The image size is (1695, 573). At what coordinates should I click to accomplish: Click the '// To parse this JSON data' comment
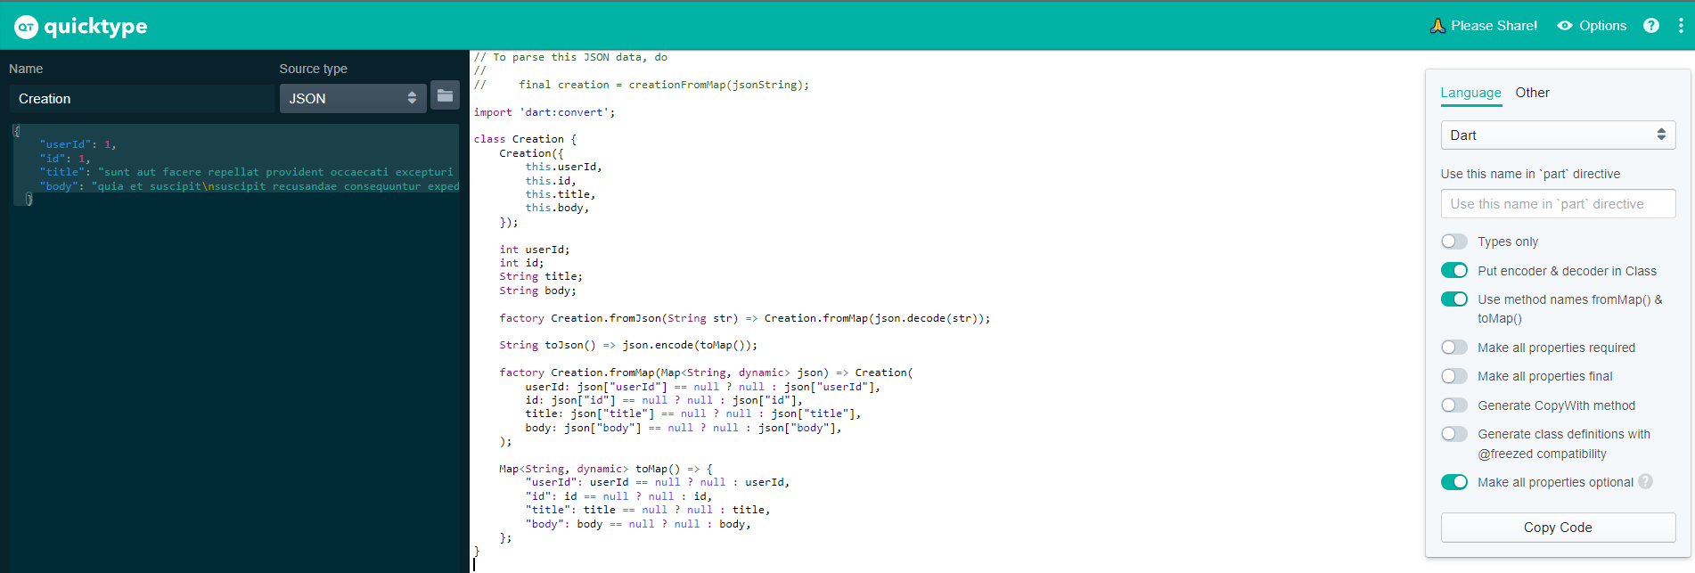[x=570, y=57]
